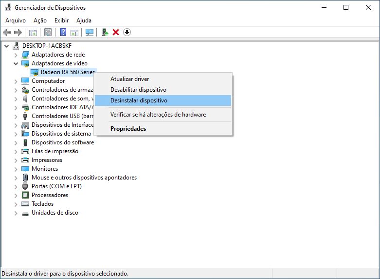
Task: Open Propriedades from context menu
Action: tap(163, 129)
